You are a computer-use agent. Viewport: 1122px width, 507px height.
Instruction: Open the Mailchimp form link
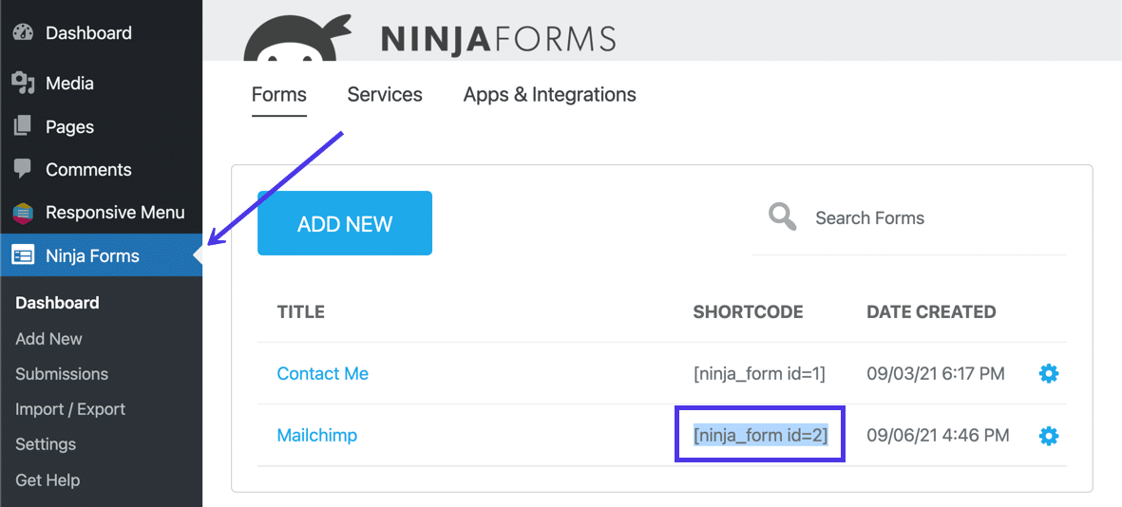[x=316, y=436]
